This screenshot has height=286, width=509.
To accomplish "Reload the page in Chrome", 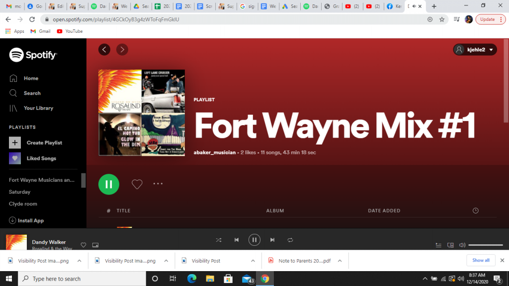I will pyautogui.click(x=32, y=19).
